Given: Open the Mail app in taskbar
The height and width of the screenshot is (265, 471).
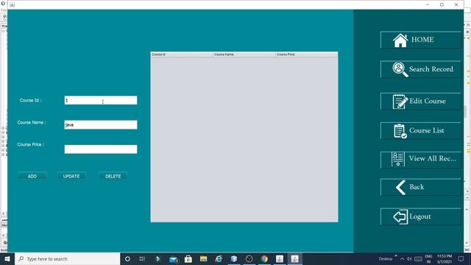Looking at the screenshot, I should pos(174,259).
